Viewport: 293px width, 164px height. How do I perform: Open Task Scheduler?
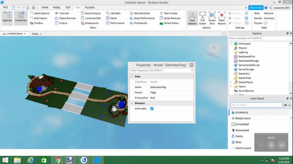(x=140, y=13)
